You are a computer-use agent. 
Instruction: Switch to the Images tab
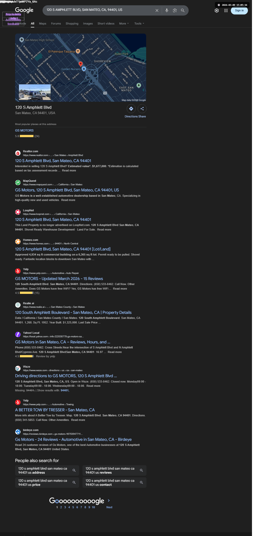coord(88,23)
